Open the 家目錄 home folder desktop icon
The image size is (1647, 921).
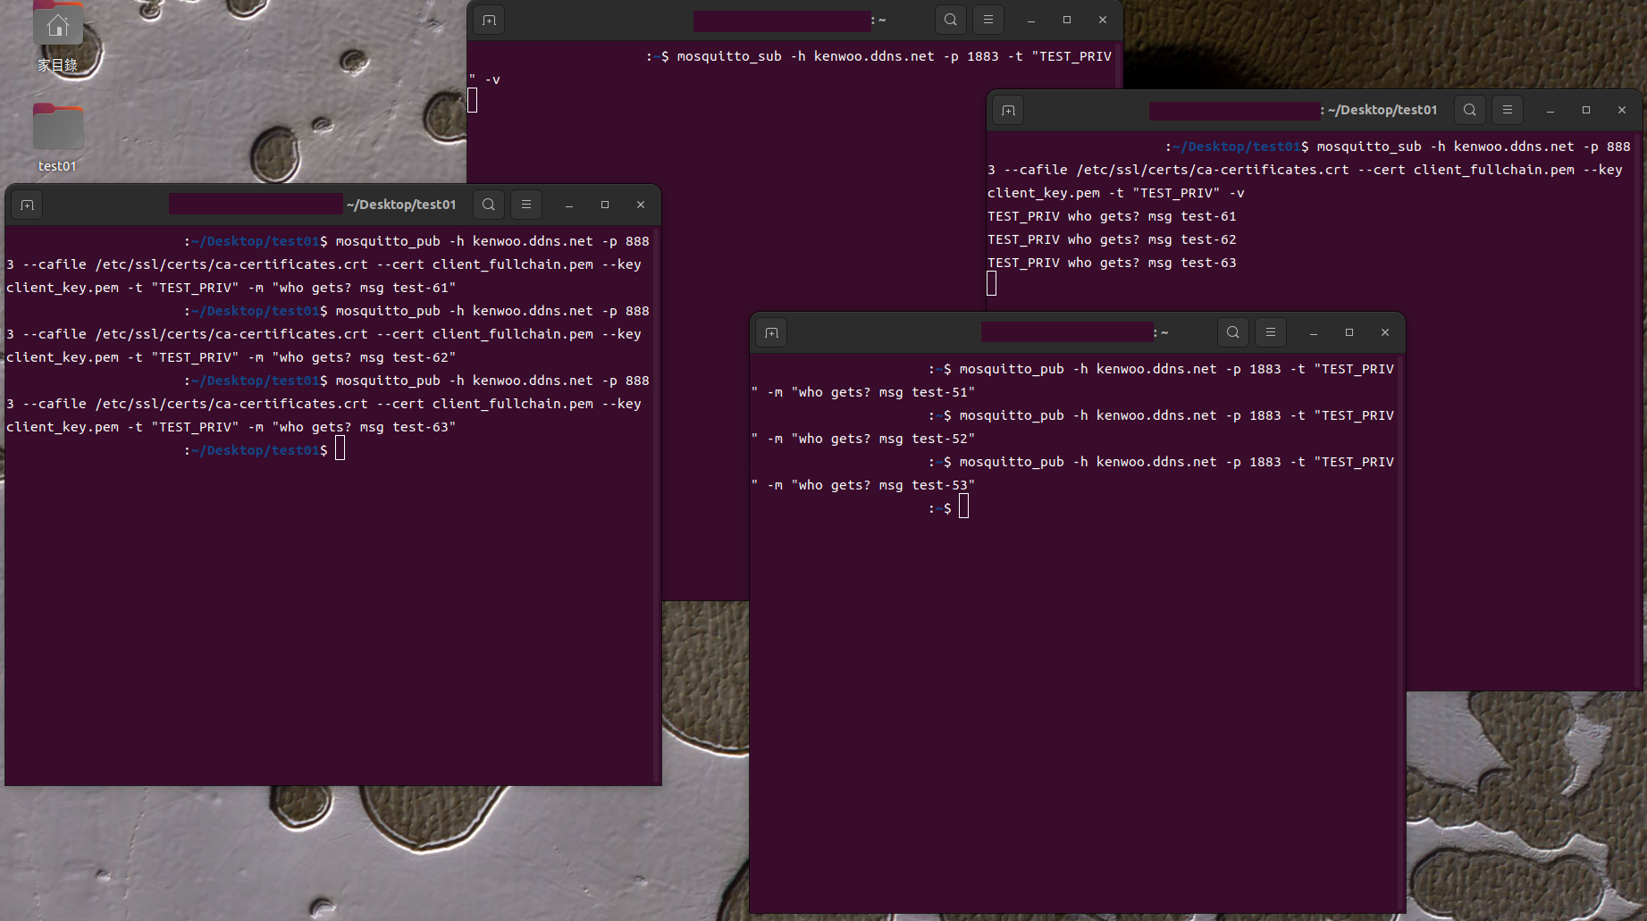coord(58,36)
